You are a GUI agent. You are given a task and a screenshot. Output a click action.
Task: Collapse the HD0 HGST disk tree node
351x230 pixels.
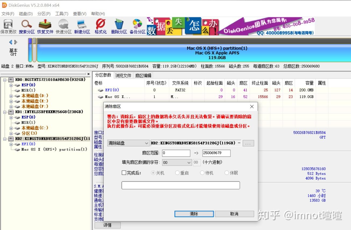point(5,80)
